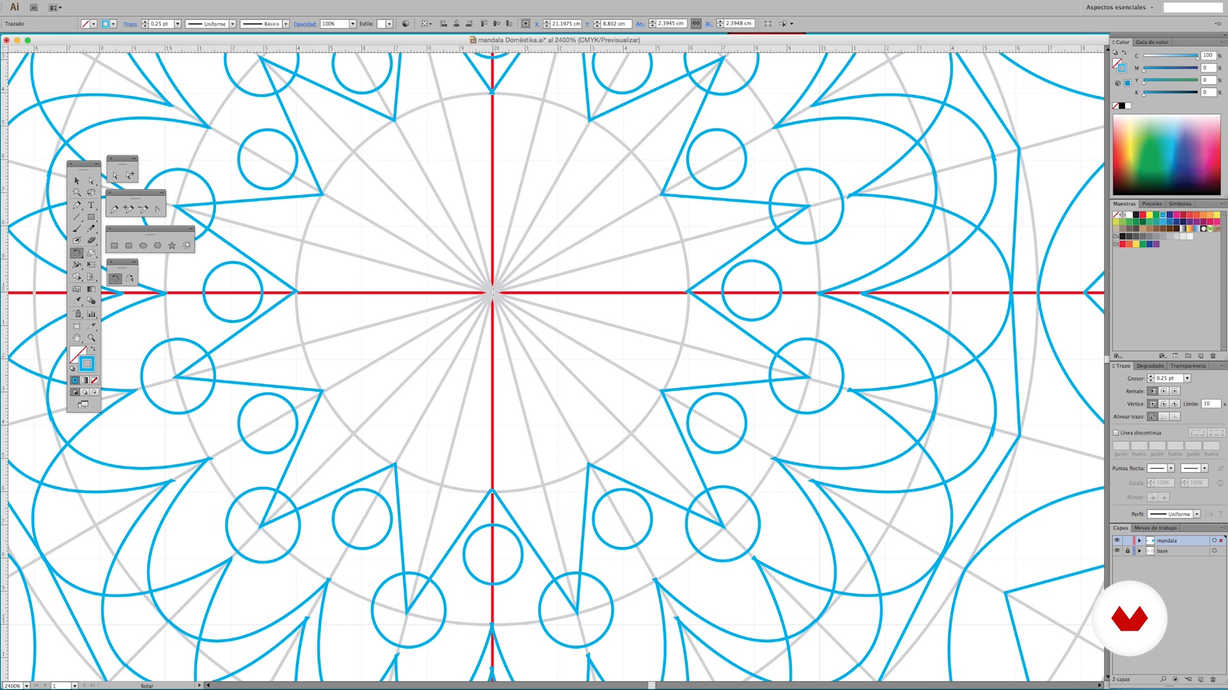1228x690 pixels.
Task: Select the Artboard tool
Action: 77,326
